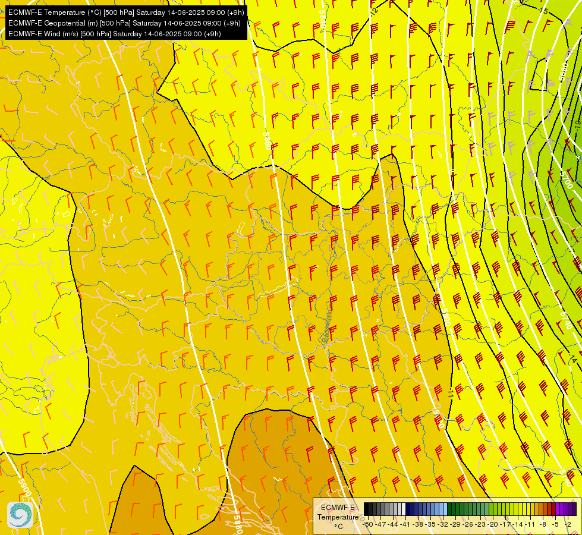Click legend value -29
Screen dimensions: 582x535
click(x=455, y=524)
